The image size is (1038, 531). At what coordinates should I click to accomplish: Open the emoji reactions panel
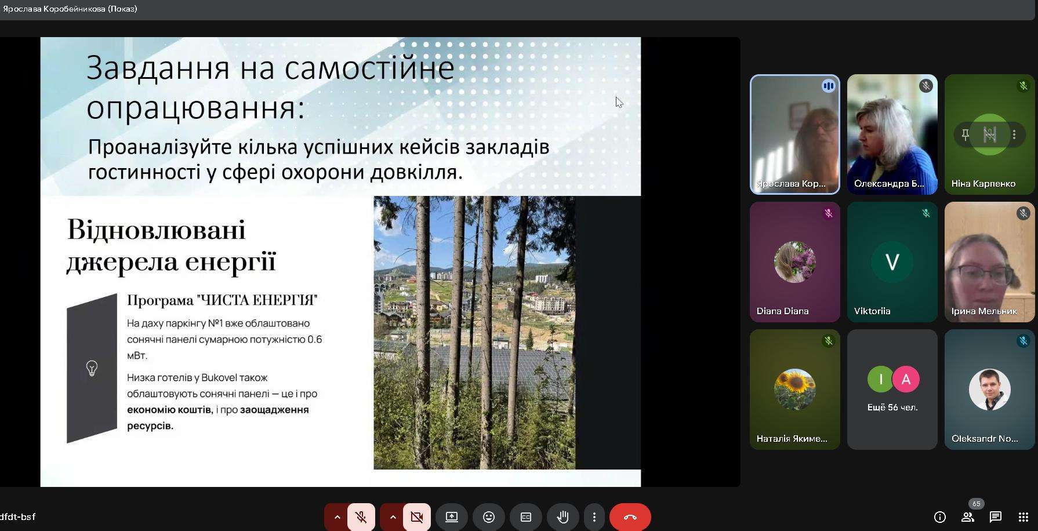(x=489, y=517)
